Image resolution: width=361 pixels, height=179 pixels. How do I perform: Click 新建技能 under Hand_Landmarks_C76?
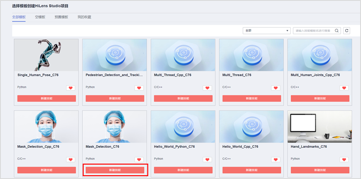(320, 170)
